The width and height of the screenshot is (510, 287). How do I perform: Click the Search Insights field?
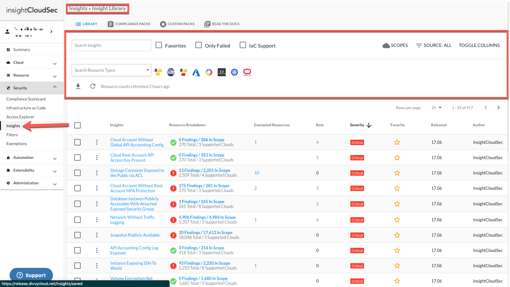tap(112, 45)
